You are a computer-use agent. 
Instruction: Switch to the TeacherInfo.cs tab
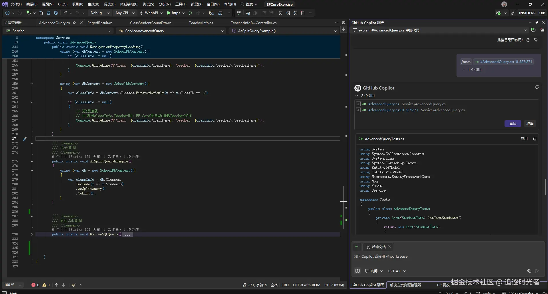click(x=201, y=23)
